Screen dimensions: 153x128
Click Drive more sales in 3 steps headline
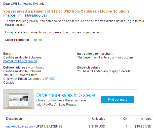pyautogui.click(x=66, y=95)
